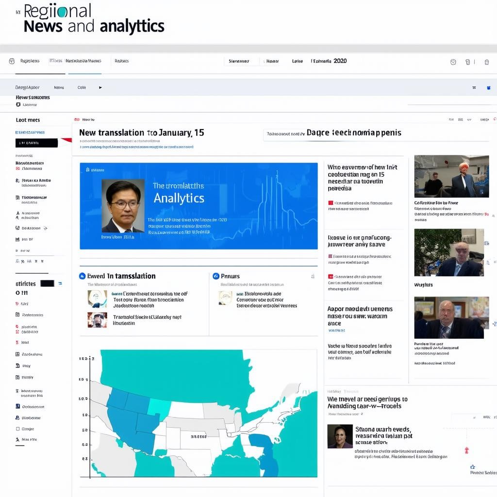Viewport: 497px width, 497px height.
Task: Click the trash bin icon at top-right corner
Action: [487, 62]
